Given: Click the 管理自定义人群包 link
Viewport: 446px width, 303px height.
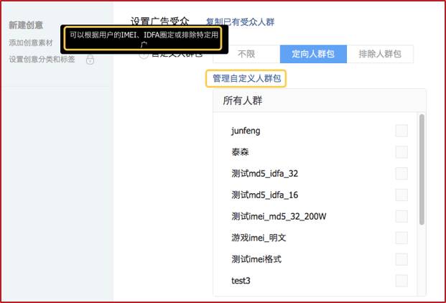Looking at the screenshot, I should point(246,78).
